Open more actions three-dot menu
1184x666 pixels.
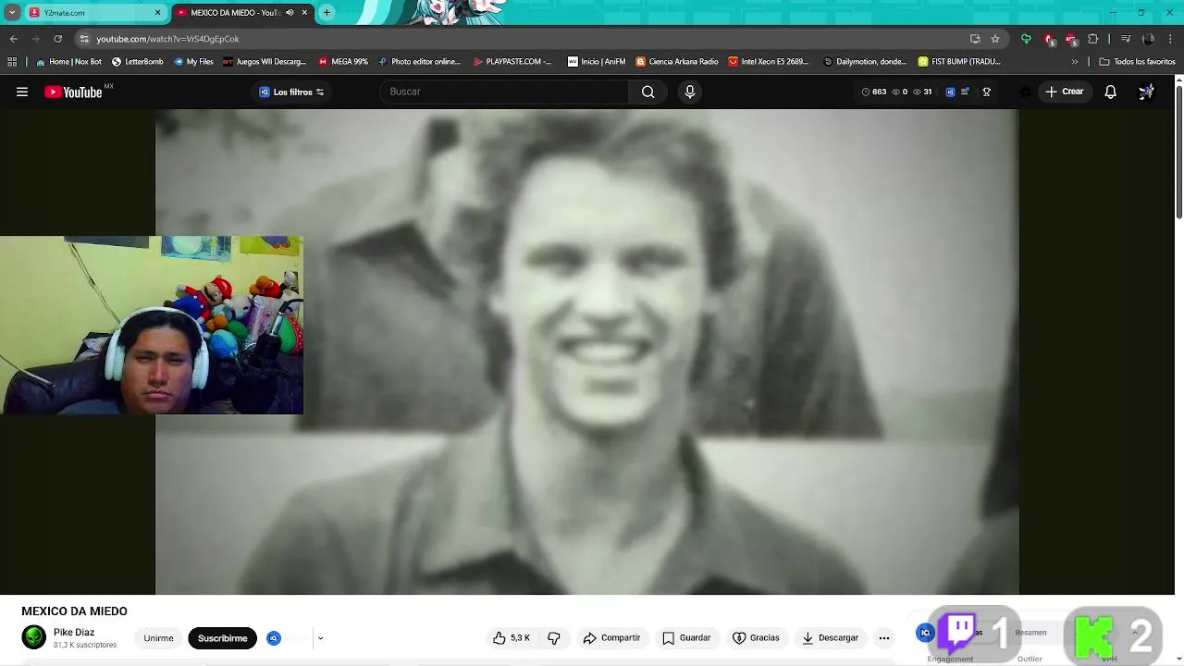tap(884, 638)
